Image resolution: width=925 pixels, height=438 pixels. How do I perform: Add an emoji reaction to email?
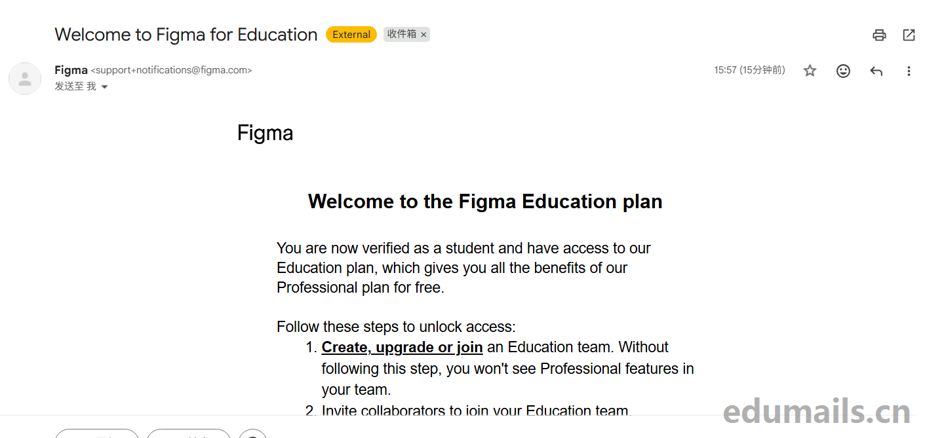click(843, 71)
